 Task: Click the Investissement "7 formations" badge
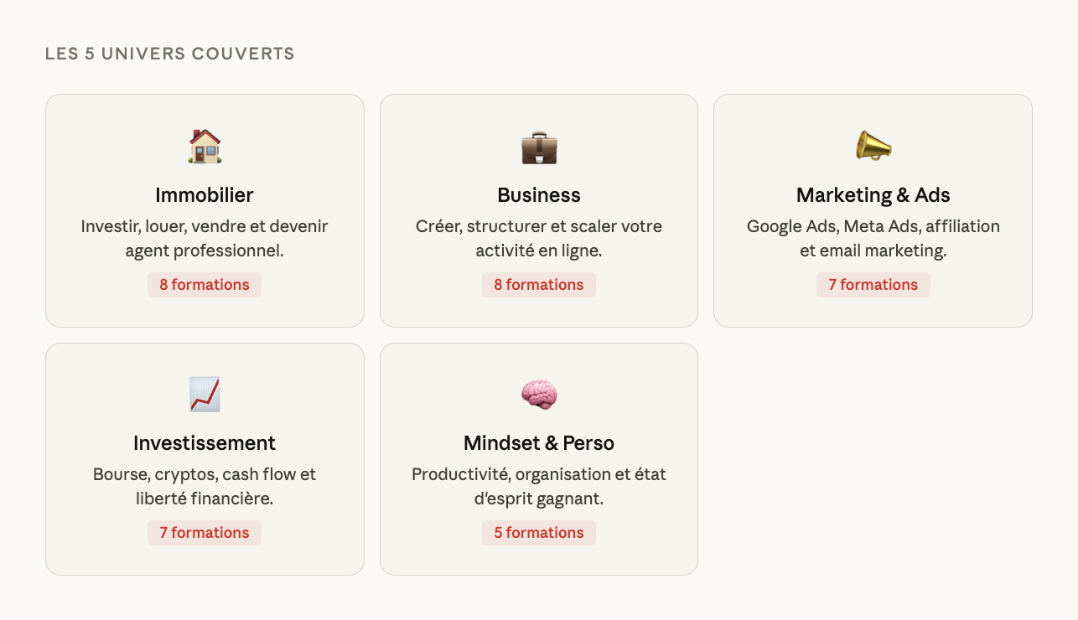point(205,533)
